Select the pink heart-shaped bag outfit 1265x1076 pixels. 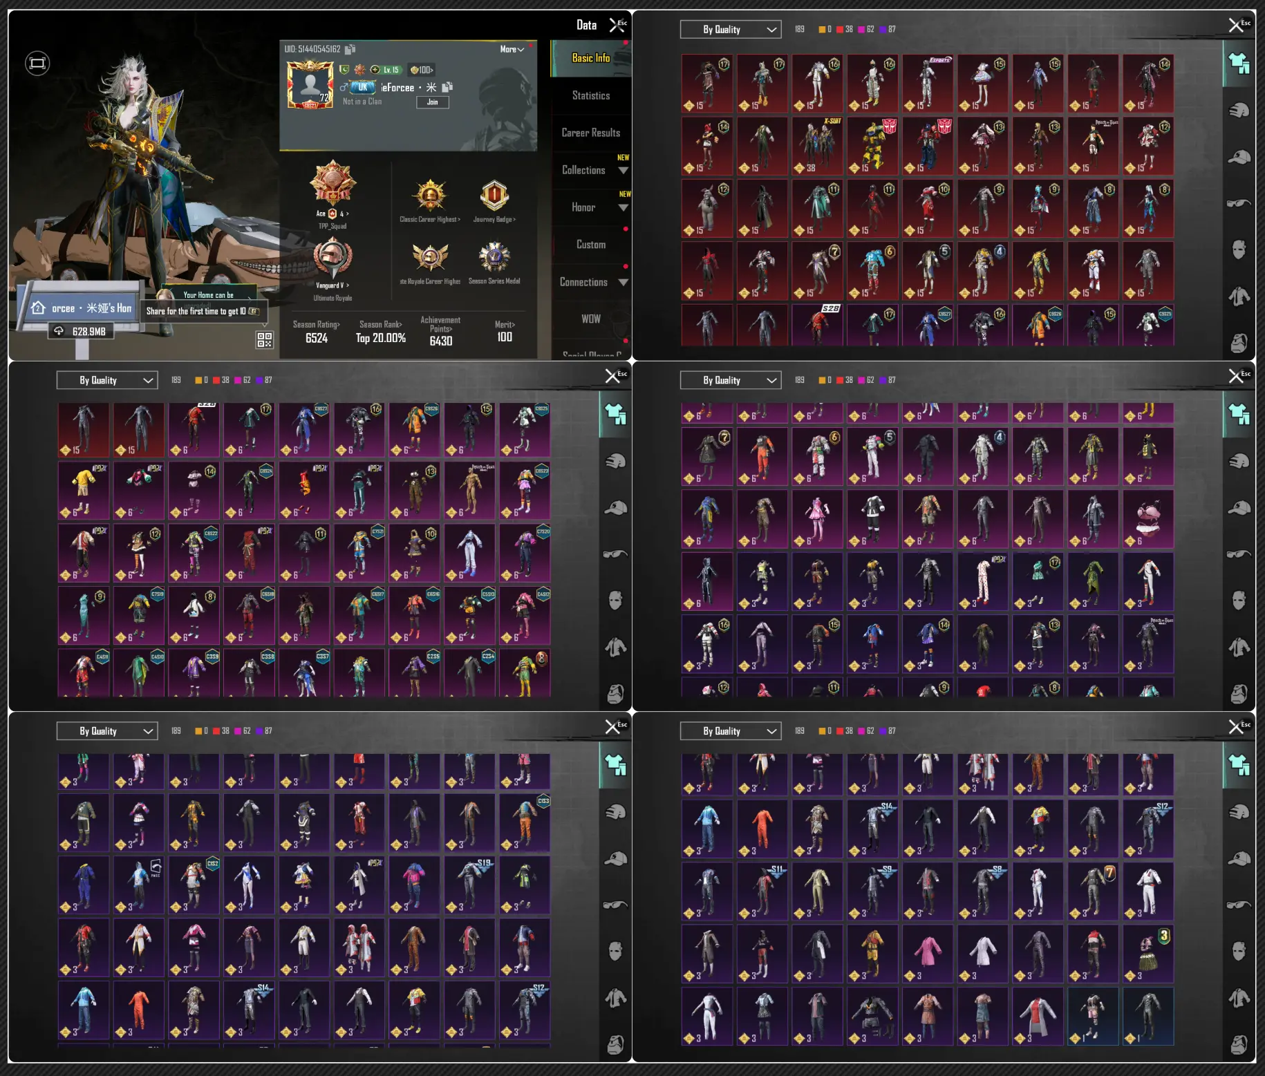pyautogui.click(x=1148, y=518)
